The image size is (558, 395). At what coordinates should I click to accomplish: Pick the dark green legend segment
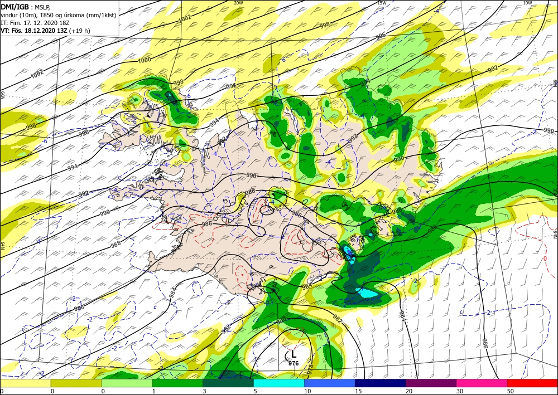coord(228,383)
